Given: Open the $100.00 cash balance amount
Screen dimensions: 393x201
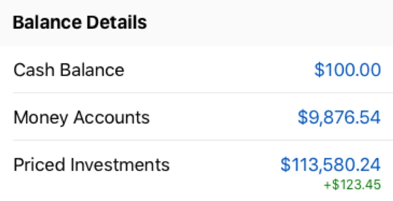Looking at the screenshot, I should [347, 70].
